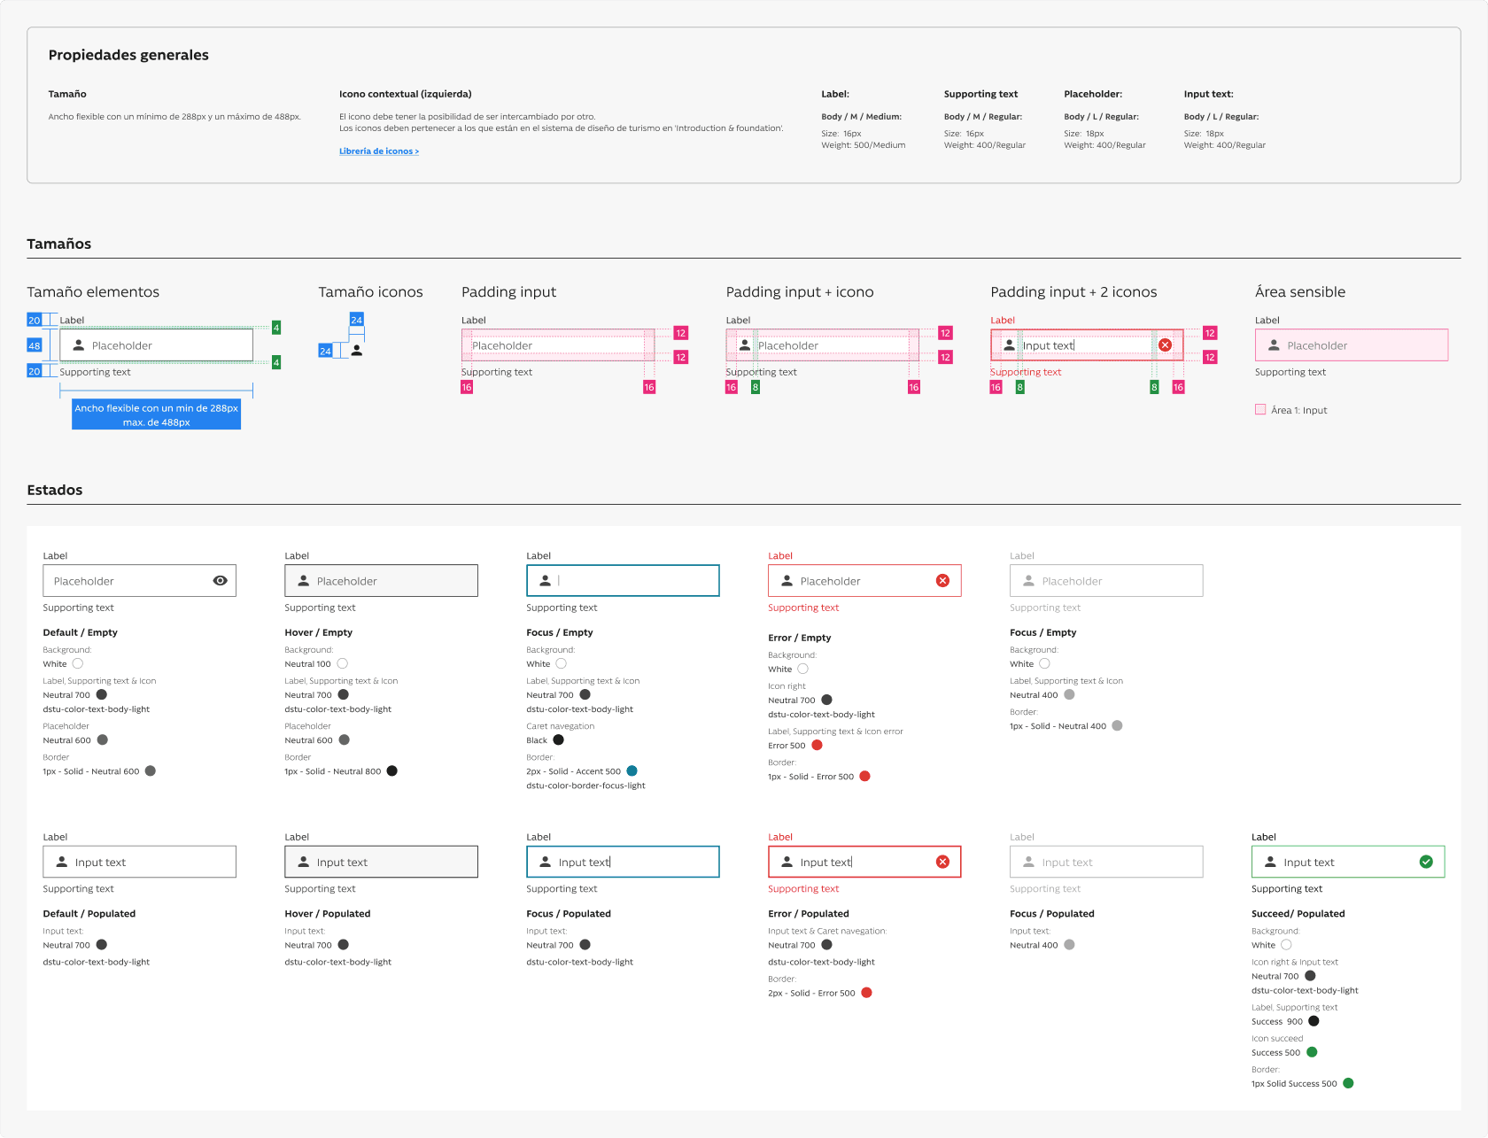Screen dimensions: 1488x1138
Task: Click the green check icon in the Succeed field
Action: point(1426,862)
